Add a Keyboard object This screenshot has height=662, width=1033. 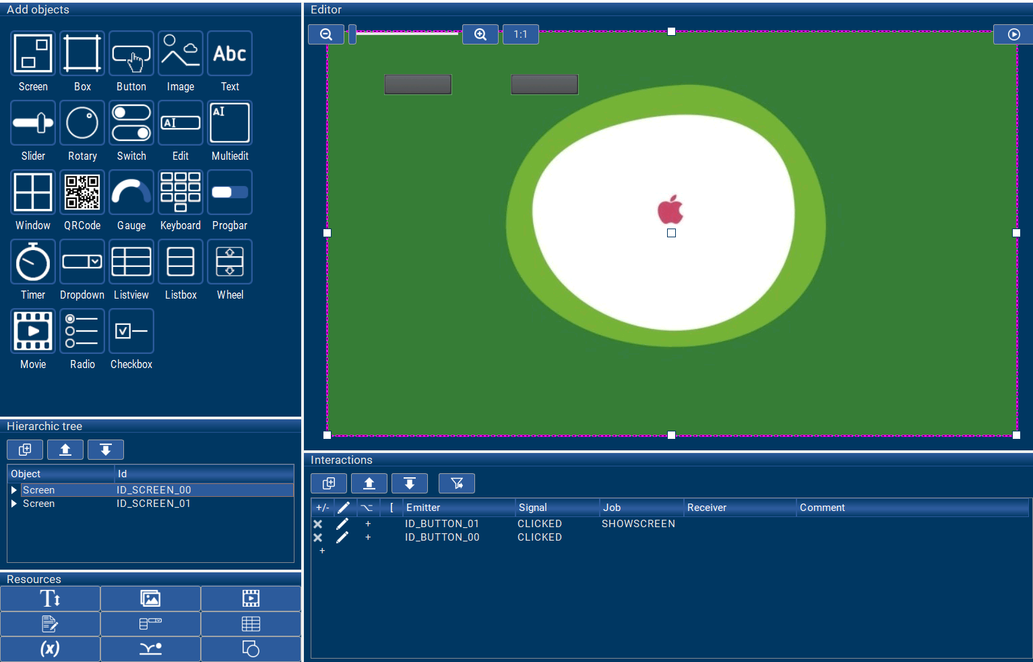pyautogui.click(x=181, y=192)
